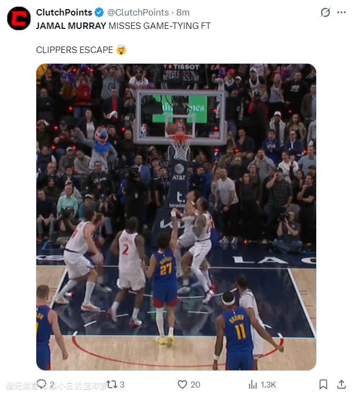Click the 20 likes count
Screen dimensions: 353x395
(195, 385)
